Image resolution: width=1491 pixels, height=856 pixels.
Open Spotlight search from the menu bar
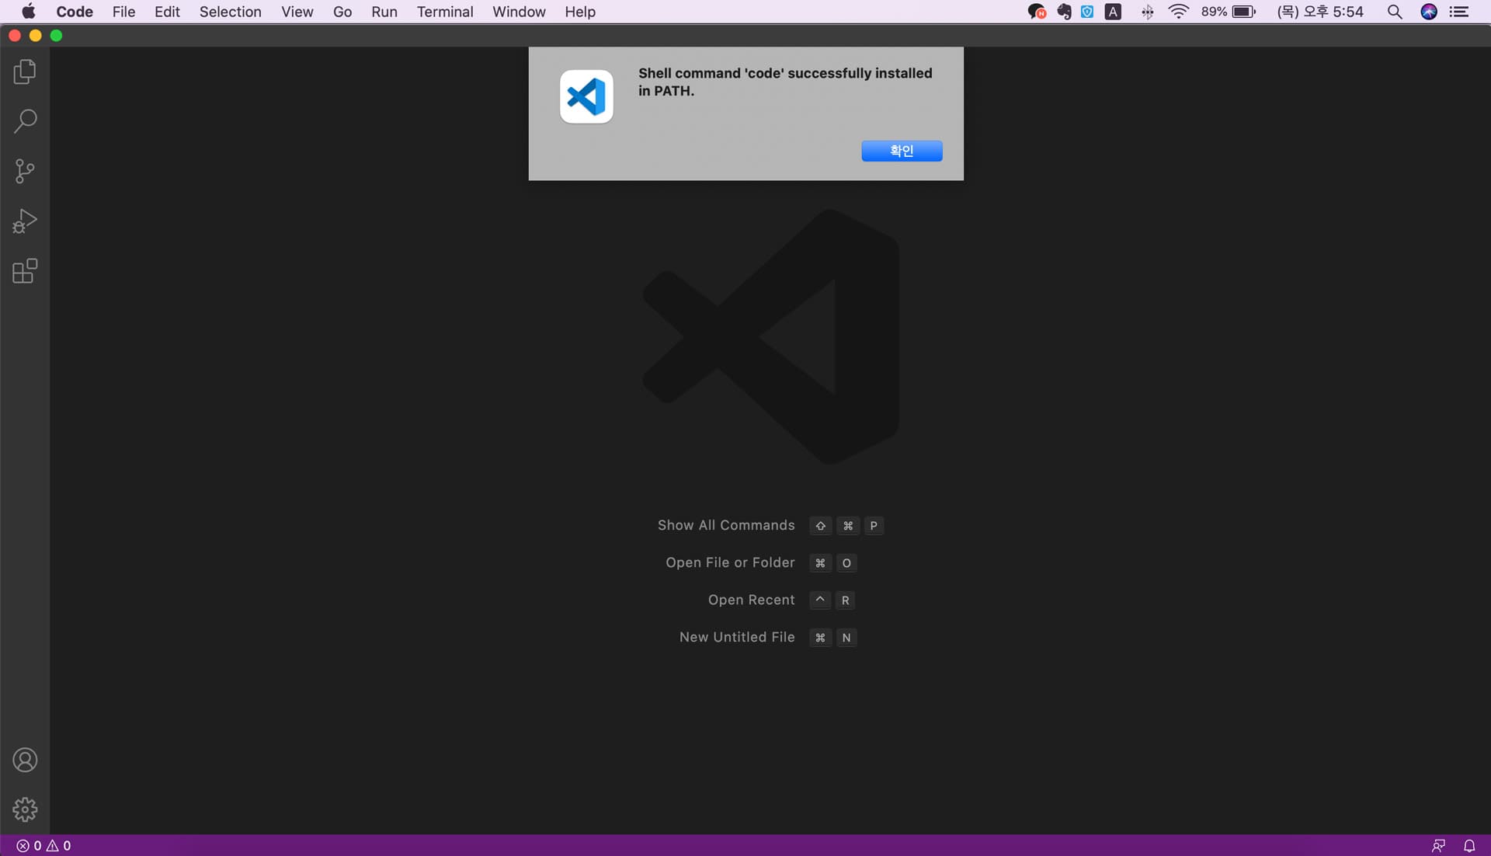(x=1395, y=12)
